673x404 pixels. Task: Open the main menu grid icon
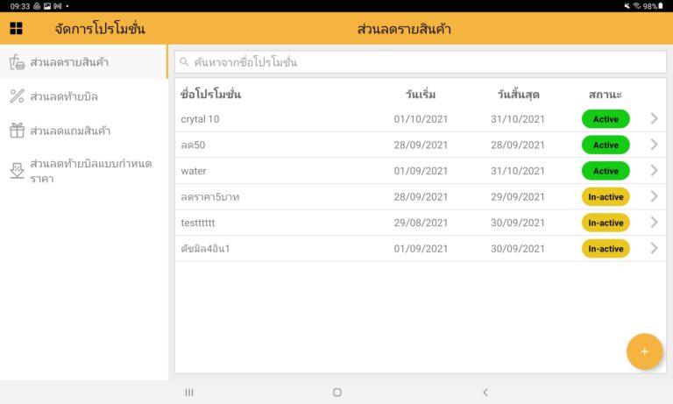pyautogui.click(x=16, y=29)
